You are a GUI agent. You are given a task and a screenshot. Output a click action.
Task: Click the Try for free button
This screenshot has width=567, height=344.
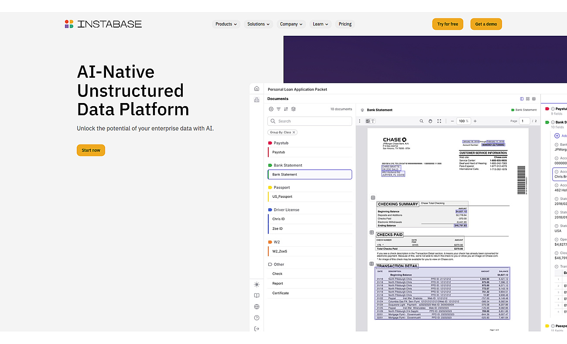click(447, 24)
